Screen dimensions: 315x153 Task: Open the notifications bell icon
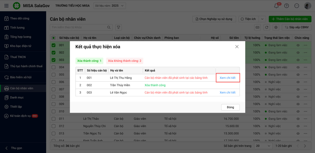point(276,6)
